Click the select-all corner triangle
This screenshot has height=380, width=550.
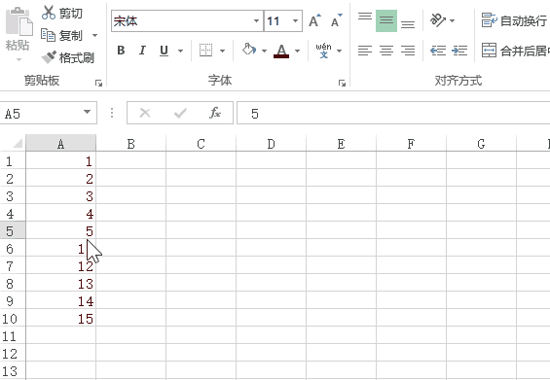click(18, 143)
